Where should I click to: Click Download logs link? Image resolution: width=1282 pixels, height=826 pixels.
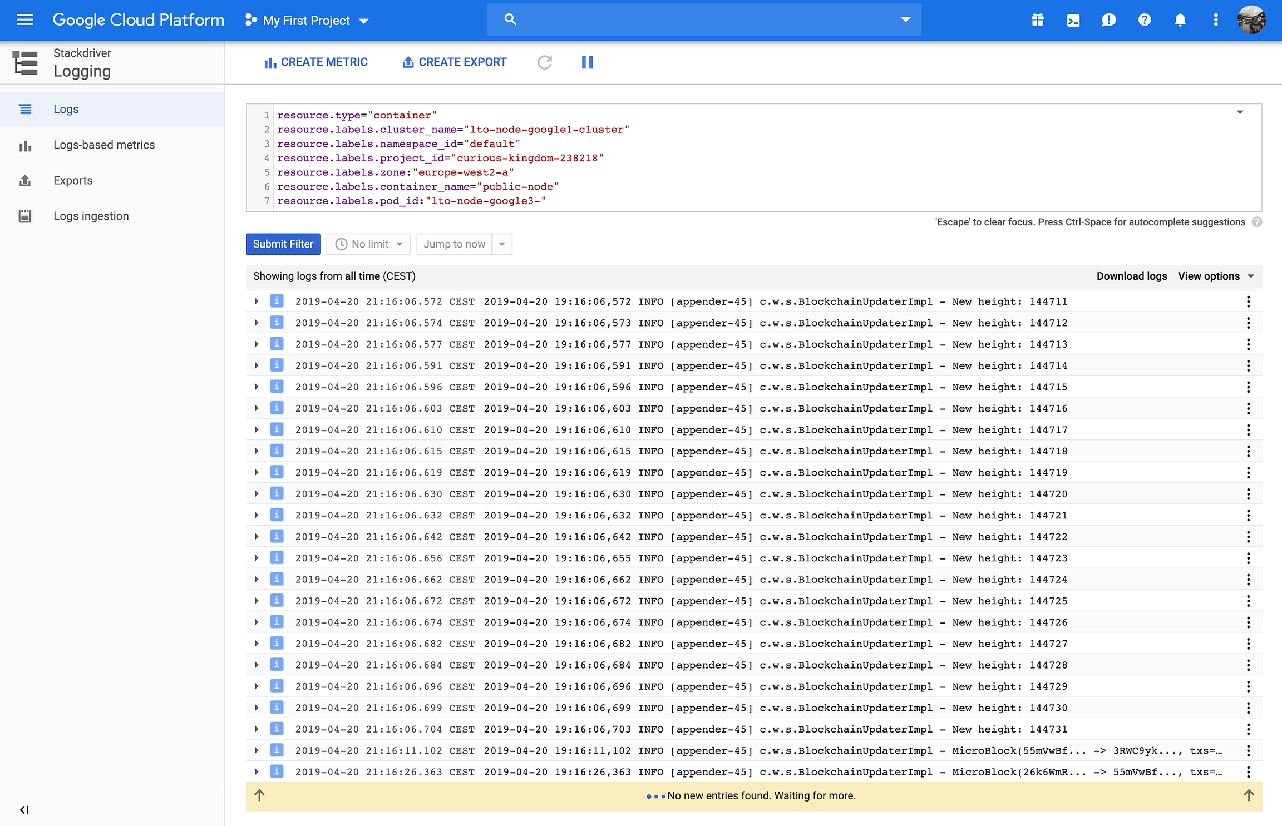(x=1132, y=276)
